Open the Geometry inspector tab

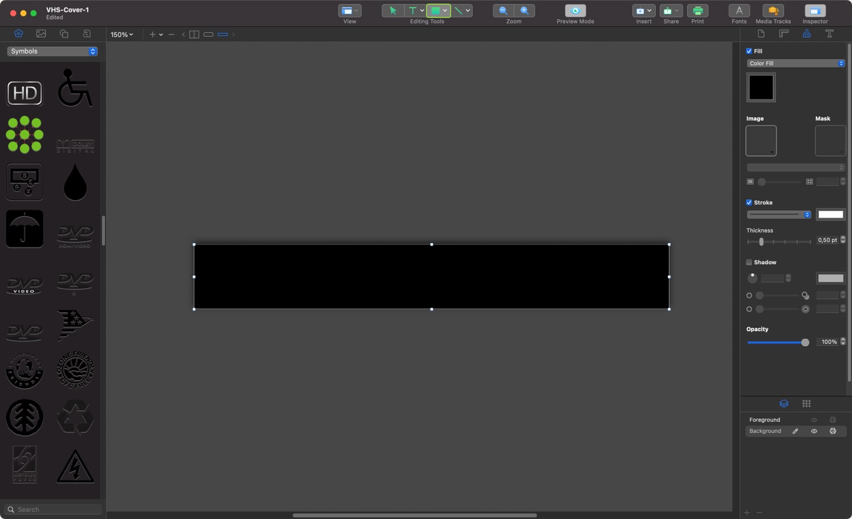click(784, 34)
